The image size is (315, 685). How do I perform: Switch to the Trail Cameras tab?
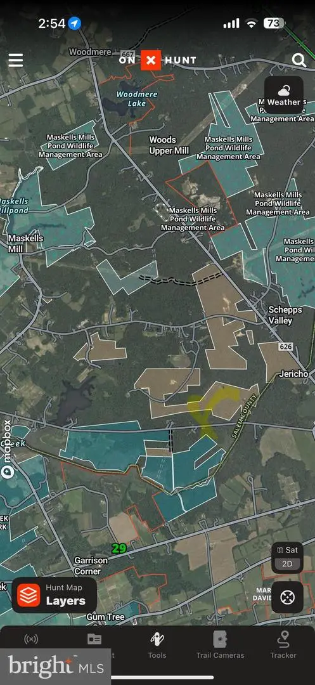(220, 645)
